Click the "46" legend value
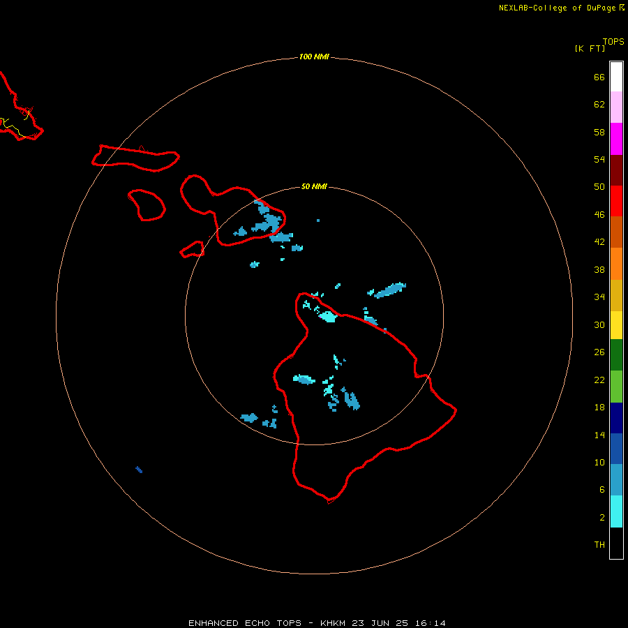Viewport: 628px width, 628px height. coord(599,215)
